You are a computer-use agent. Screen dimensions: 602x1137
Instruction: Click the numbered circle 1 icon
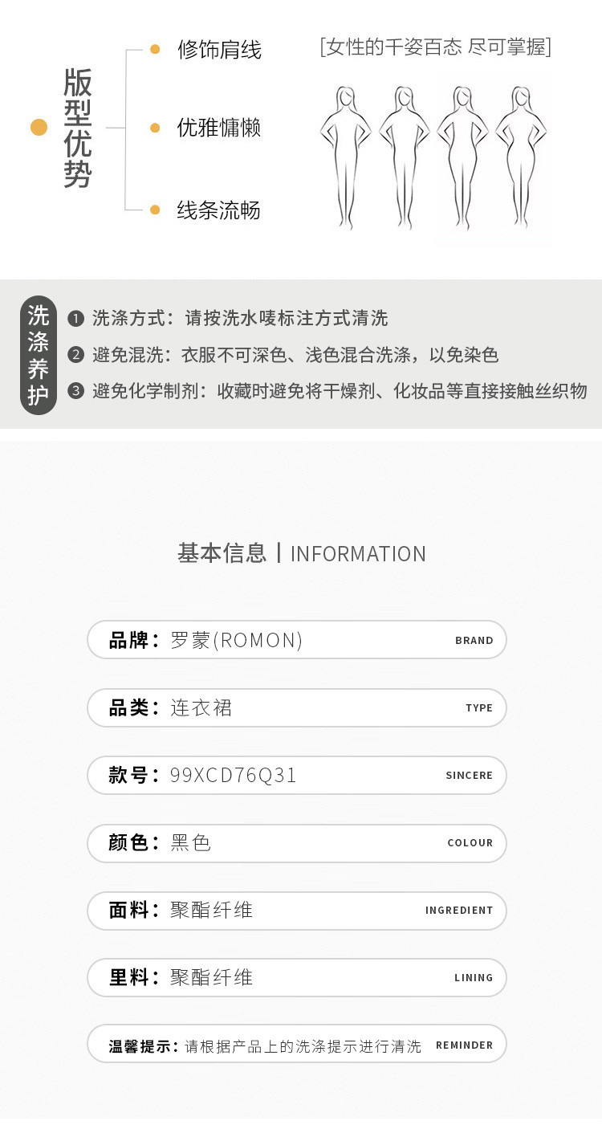point(76,319)
